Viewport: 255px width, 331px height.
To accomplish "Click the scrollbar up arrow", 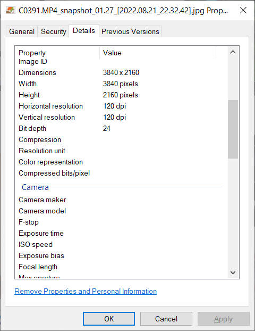I will pos(233,52).
